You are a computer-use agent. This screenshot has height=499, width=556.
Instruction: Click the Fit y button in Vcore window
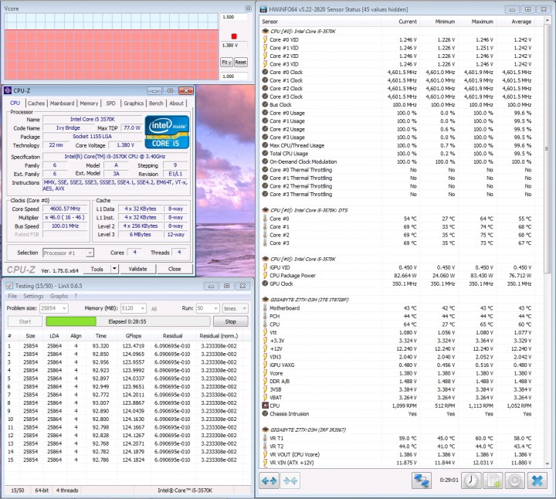[x=226, y=62]
